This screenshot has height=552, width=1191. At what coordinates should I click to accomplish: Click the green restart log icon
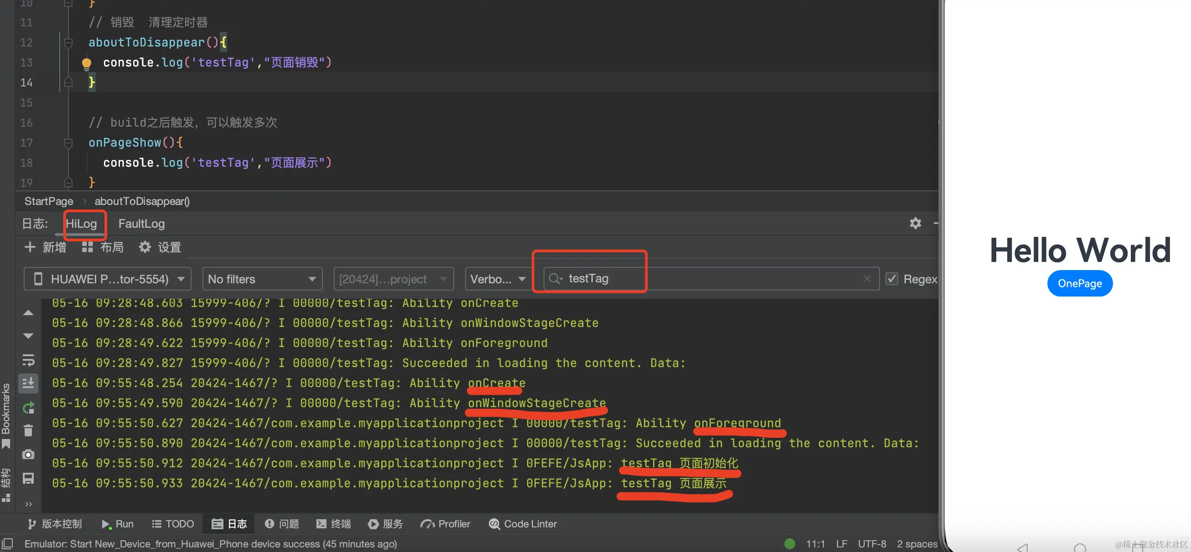(x=28, y=408)
